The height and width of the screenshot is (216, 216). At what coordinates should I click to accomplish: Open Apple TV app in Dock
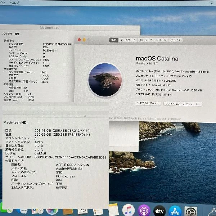click(159, 211)
